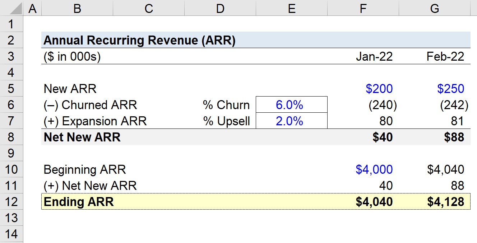Select column F header
The width and height of the screenshot is (477, 243).
(363, 8)
